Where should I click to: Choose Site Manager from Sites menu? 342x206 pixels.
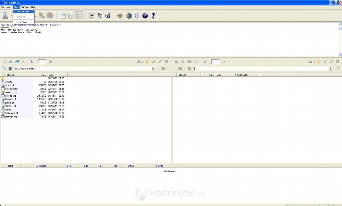pos(24,12)
